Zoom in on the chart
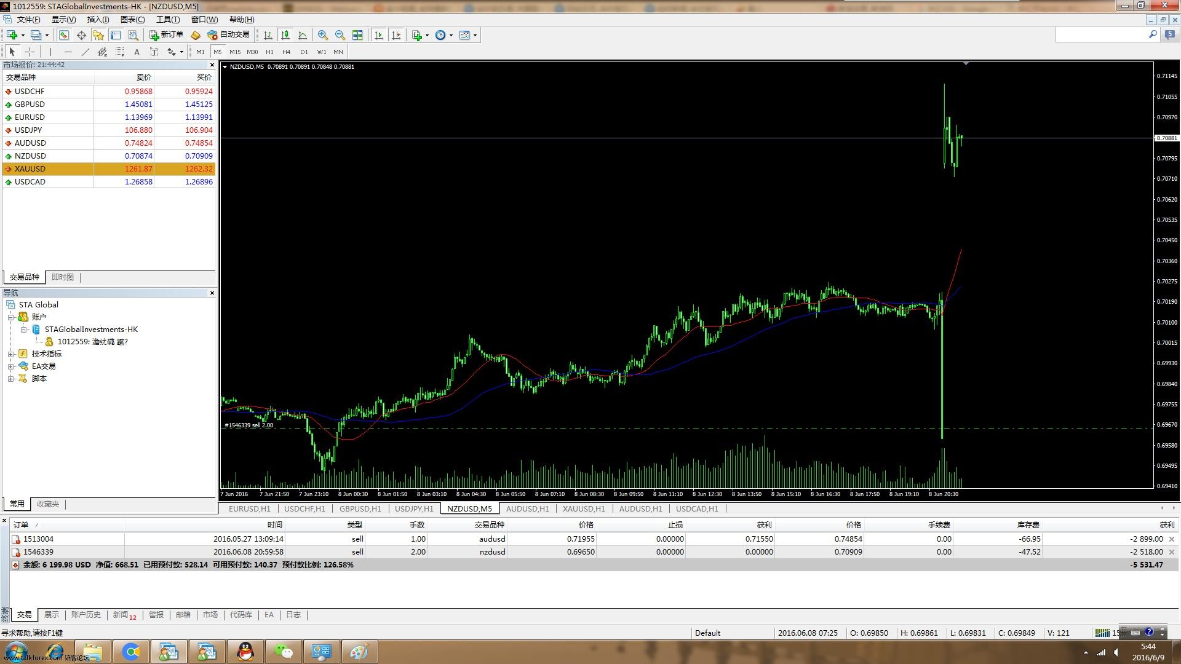 tap(323, 35)
